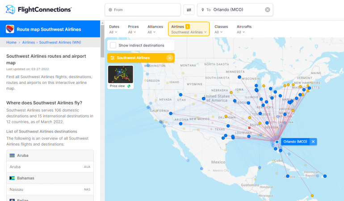This screenshot has height=201, width=344.
Task: Open the Aircrafts filter dropdown
Action: pos(244,29)
